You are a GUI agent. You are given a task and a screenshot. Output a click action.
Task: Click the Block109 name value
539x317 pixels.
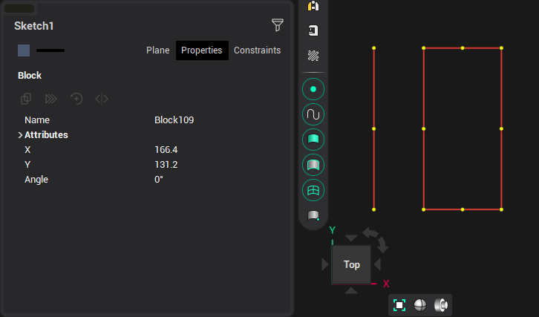(x=174, y=120)
